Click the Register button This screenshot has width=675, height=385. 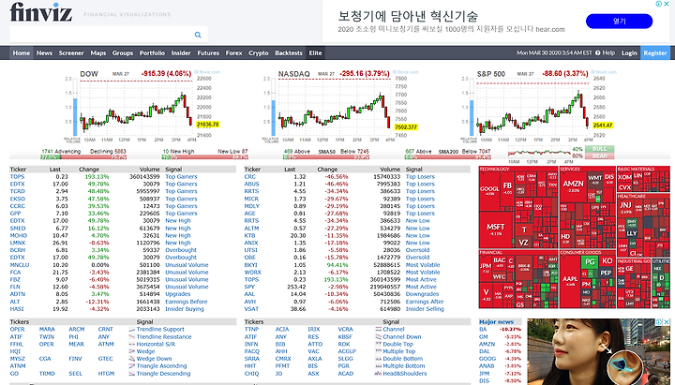point(655,52)
